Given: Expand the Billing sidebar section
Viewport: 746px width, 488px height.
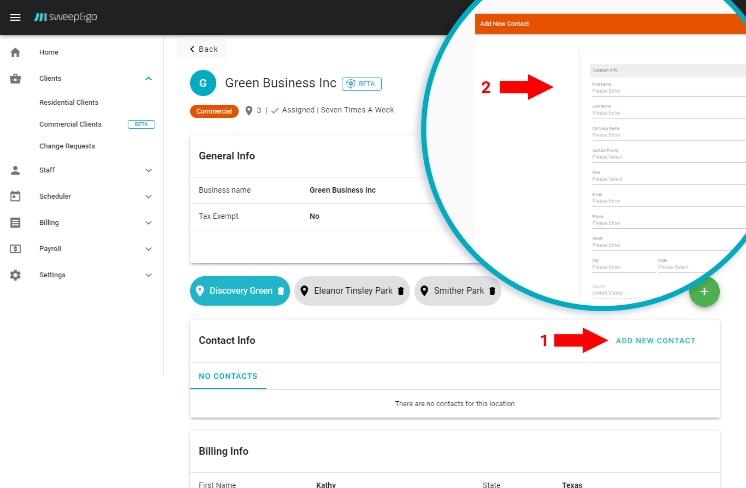Looking at the screenshot, I should coord(148,223).
